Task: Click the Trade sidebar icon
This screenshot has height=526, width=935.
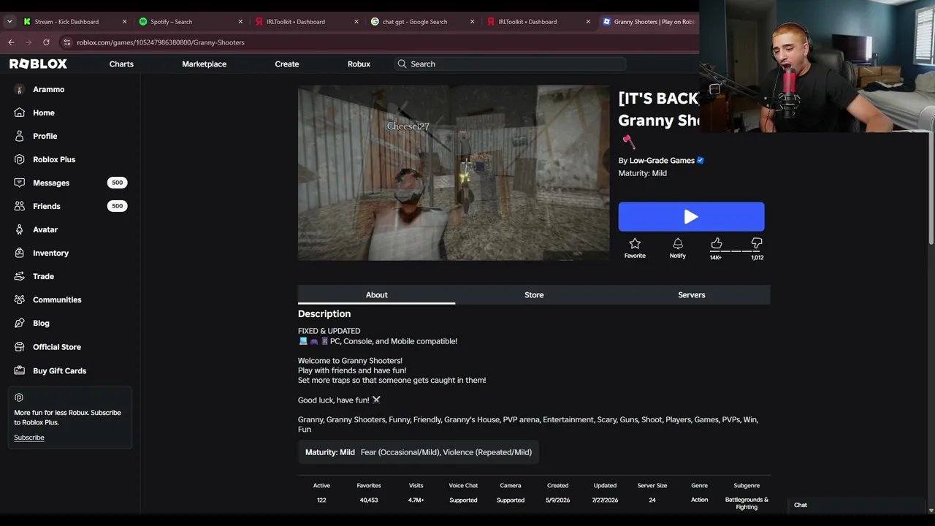Action: tap(19, 276)
